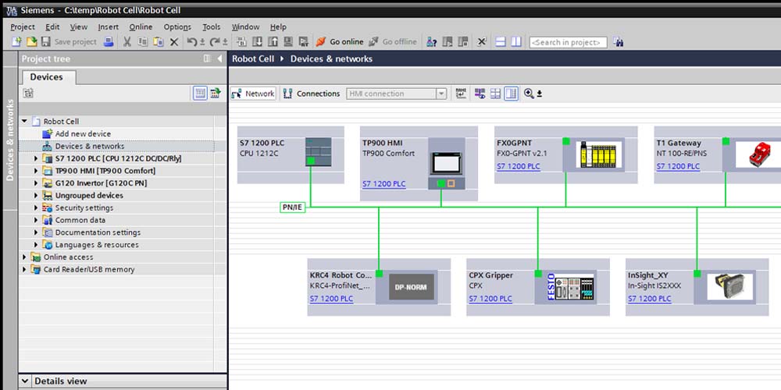Click the Start CPU icon
This screenshot has width=781, height=390.
point(448,42)
